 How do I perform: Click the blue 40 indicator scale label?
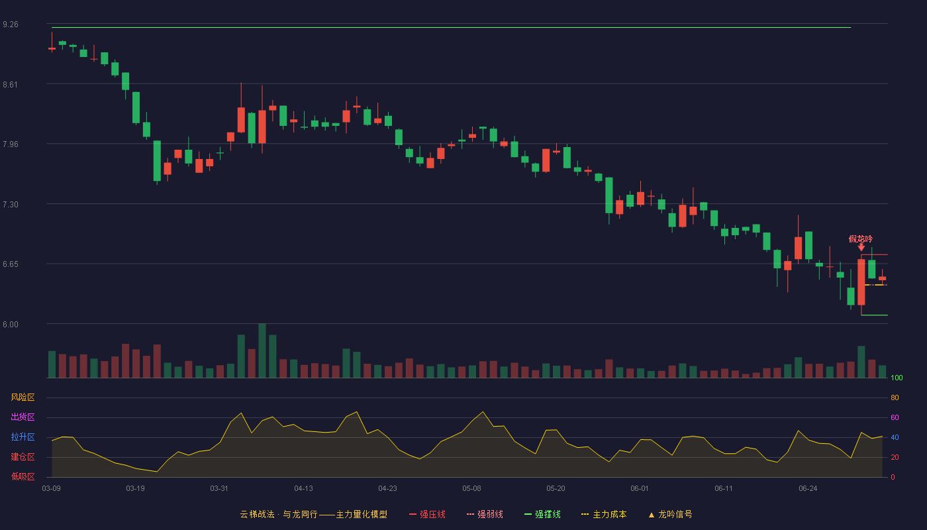coord(895,437)
